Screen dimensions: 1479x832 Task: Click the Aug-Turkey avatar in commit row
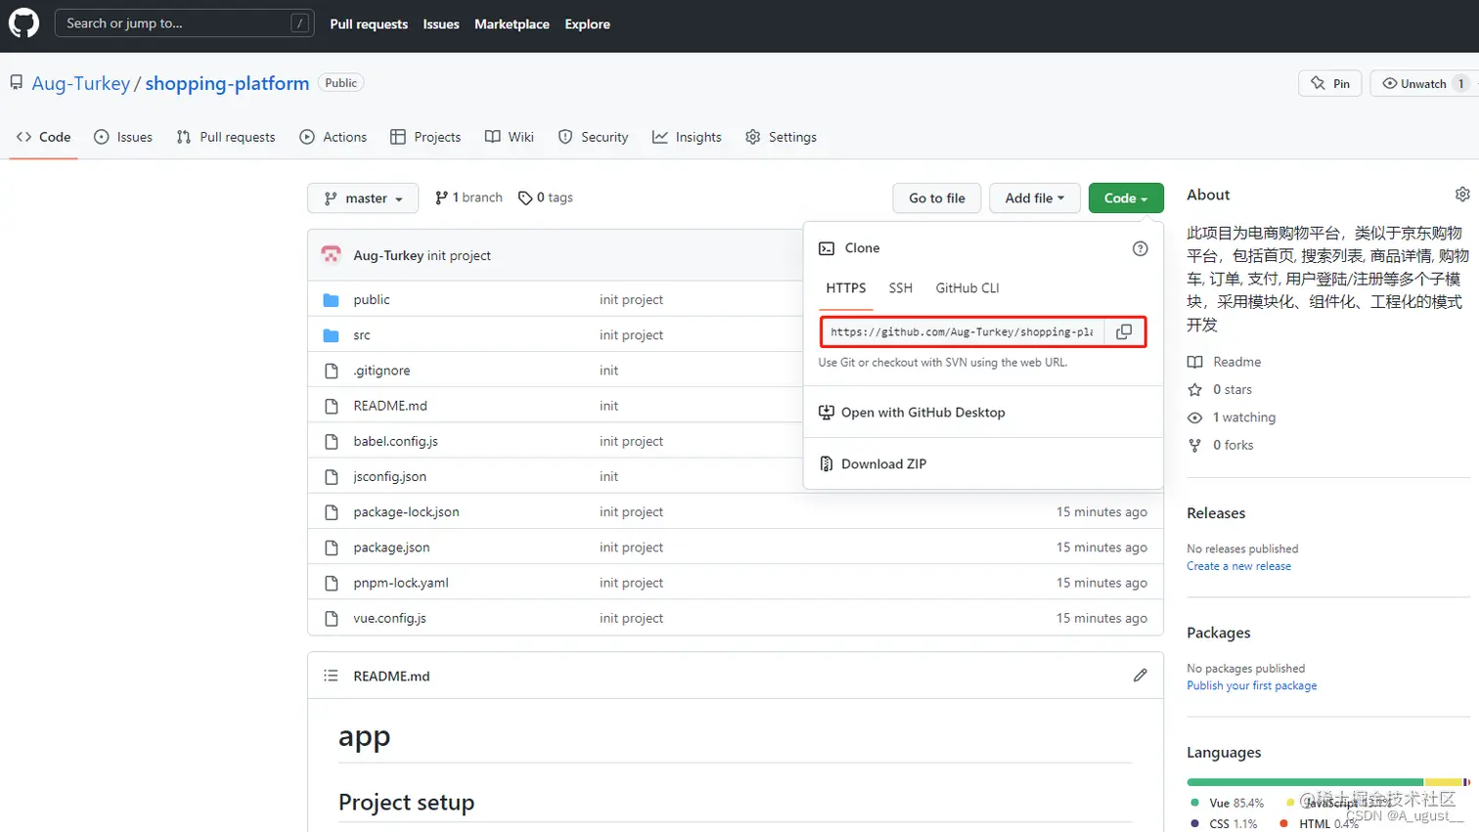(331, 255)
